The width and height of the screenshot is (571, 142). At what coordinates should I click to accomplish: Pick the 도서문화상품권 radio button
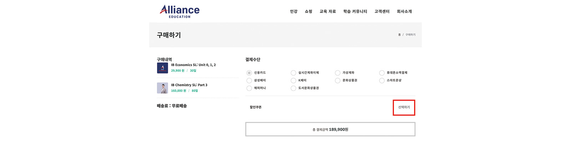(293, 88)
